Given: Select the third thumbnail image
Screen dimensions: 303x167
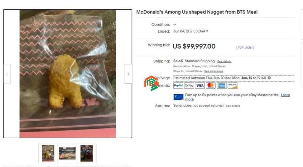Looking at the screenshot, I should 87,153.
